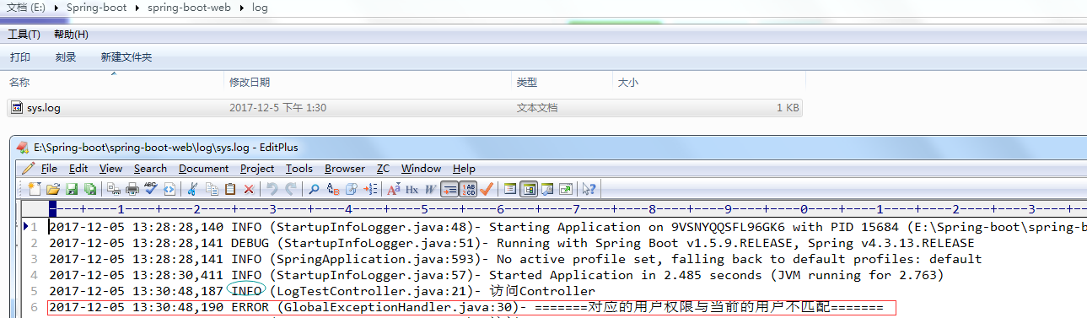This screenshot has width=1087, height=318.
Task: Open Find with magnifier icon
Action: point(314,189)
